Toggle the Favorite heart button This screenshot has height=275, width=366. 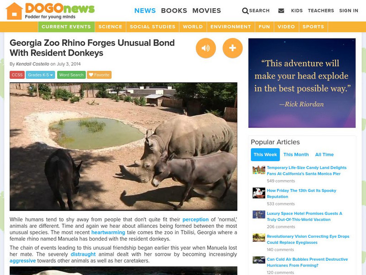(99, 75)
